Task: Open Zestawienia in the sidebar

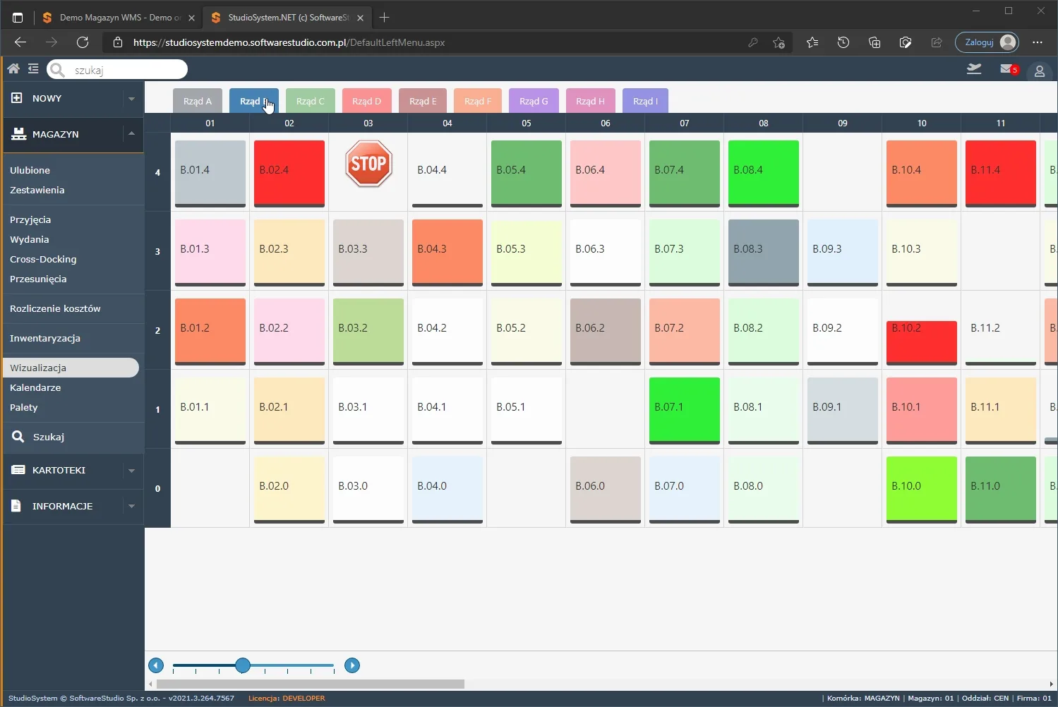Action: pyautogui.click(x=37, y=190)
